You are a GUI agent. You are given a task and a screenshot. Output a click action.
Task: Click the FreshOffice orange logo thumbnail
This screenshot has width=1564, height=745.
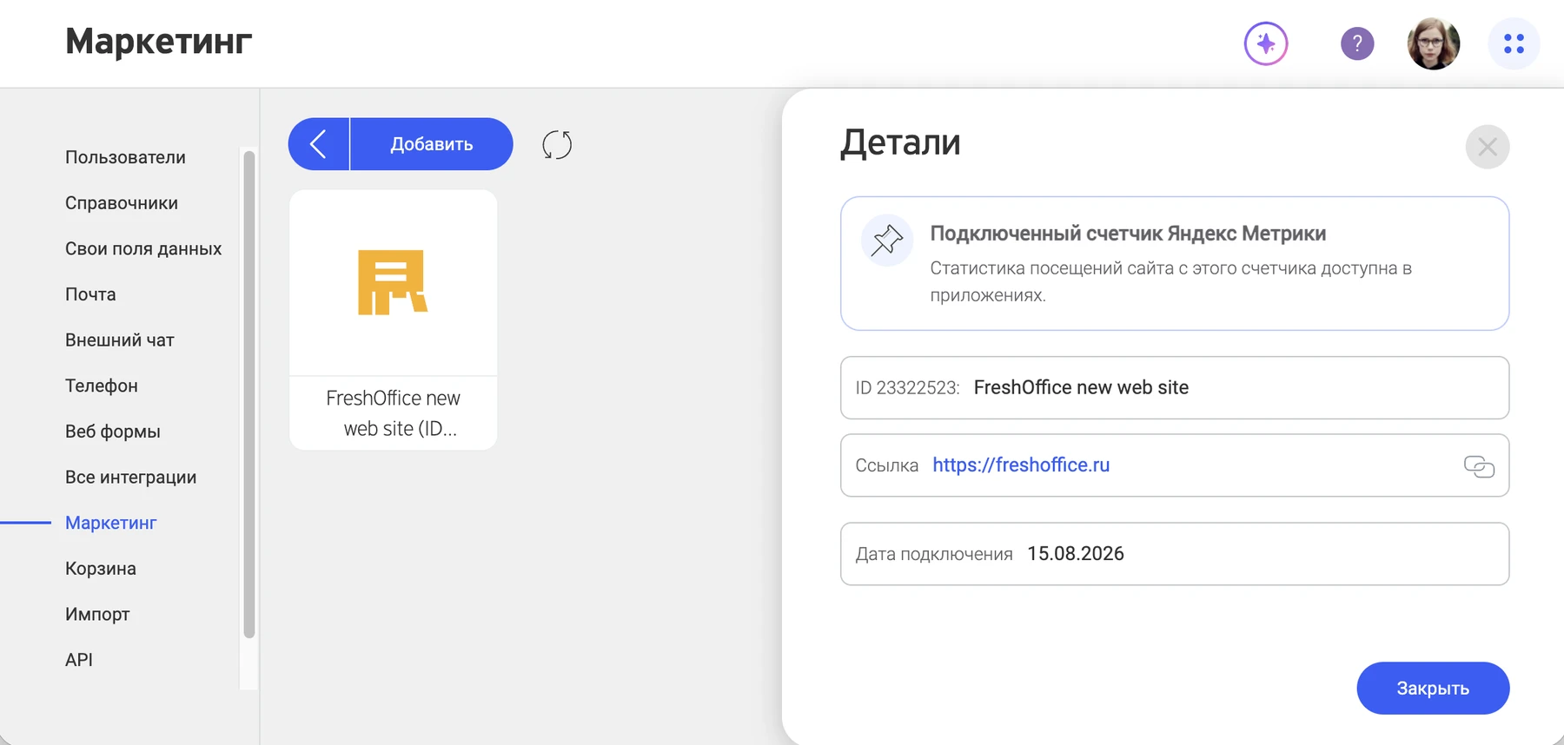click(393, 282)
